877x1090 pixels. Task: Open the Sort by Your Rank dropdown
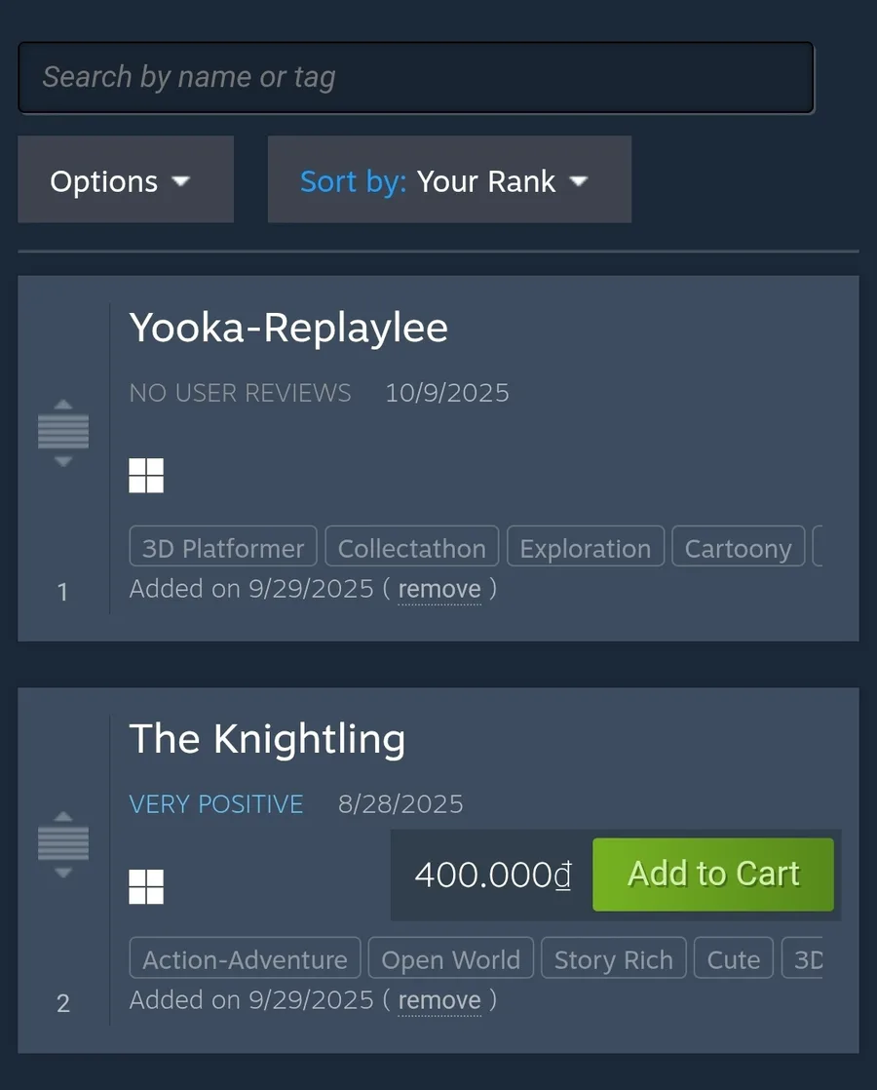[449, 180]
